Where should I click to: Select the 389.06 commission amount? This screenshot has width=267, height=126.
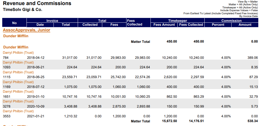coord(252,58)
